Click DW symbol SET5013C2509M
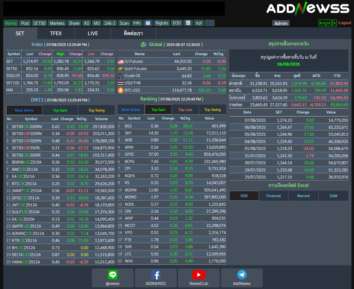The image size is (354, 289). tap(27, 126)
